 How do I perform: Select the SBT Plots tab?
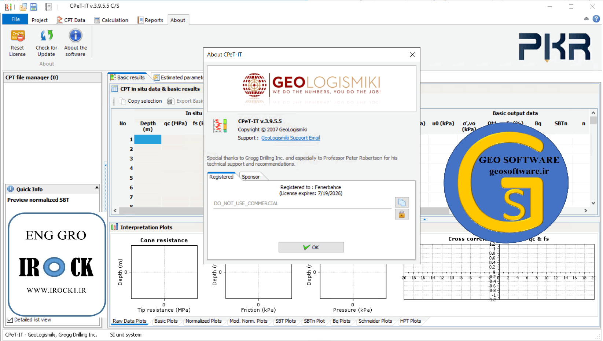286,321
